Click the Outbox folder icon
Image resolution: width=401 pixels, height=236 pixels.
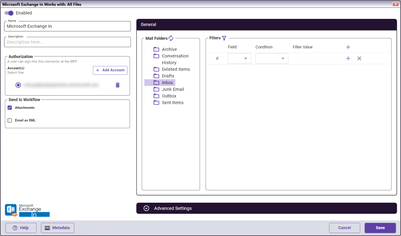pyautogui.click(x=157, y=96)
